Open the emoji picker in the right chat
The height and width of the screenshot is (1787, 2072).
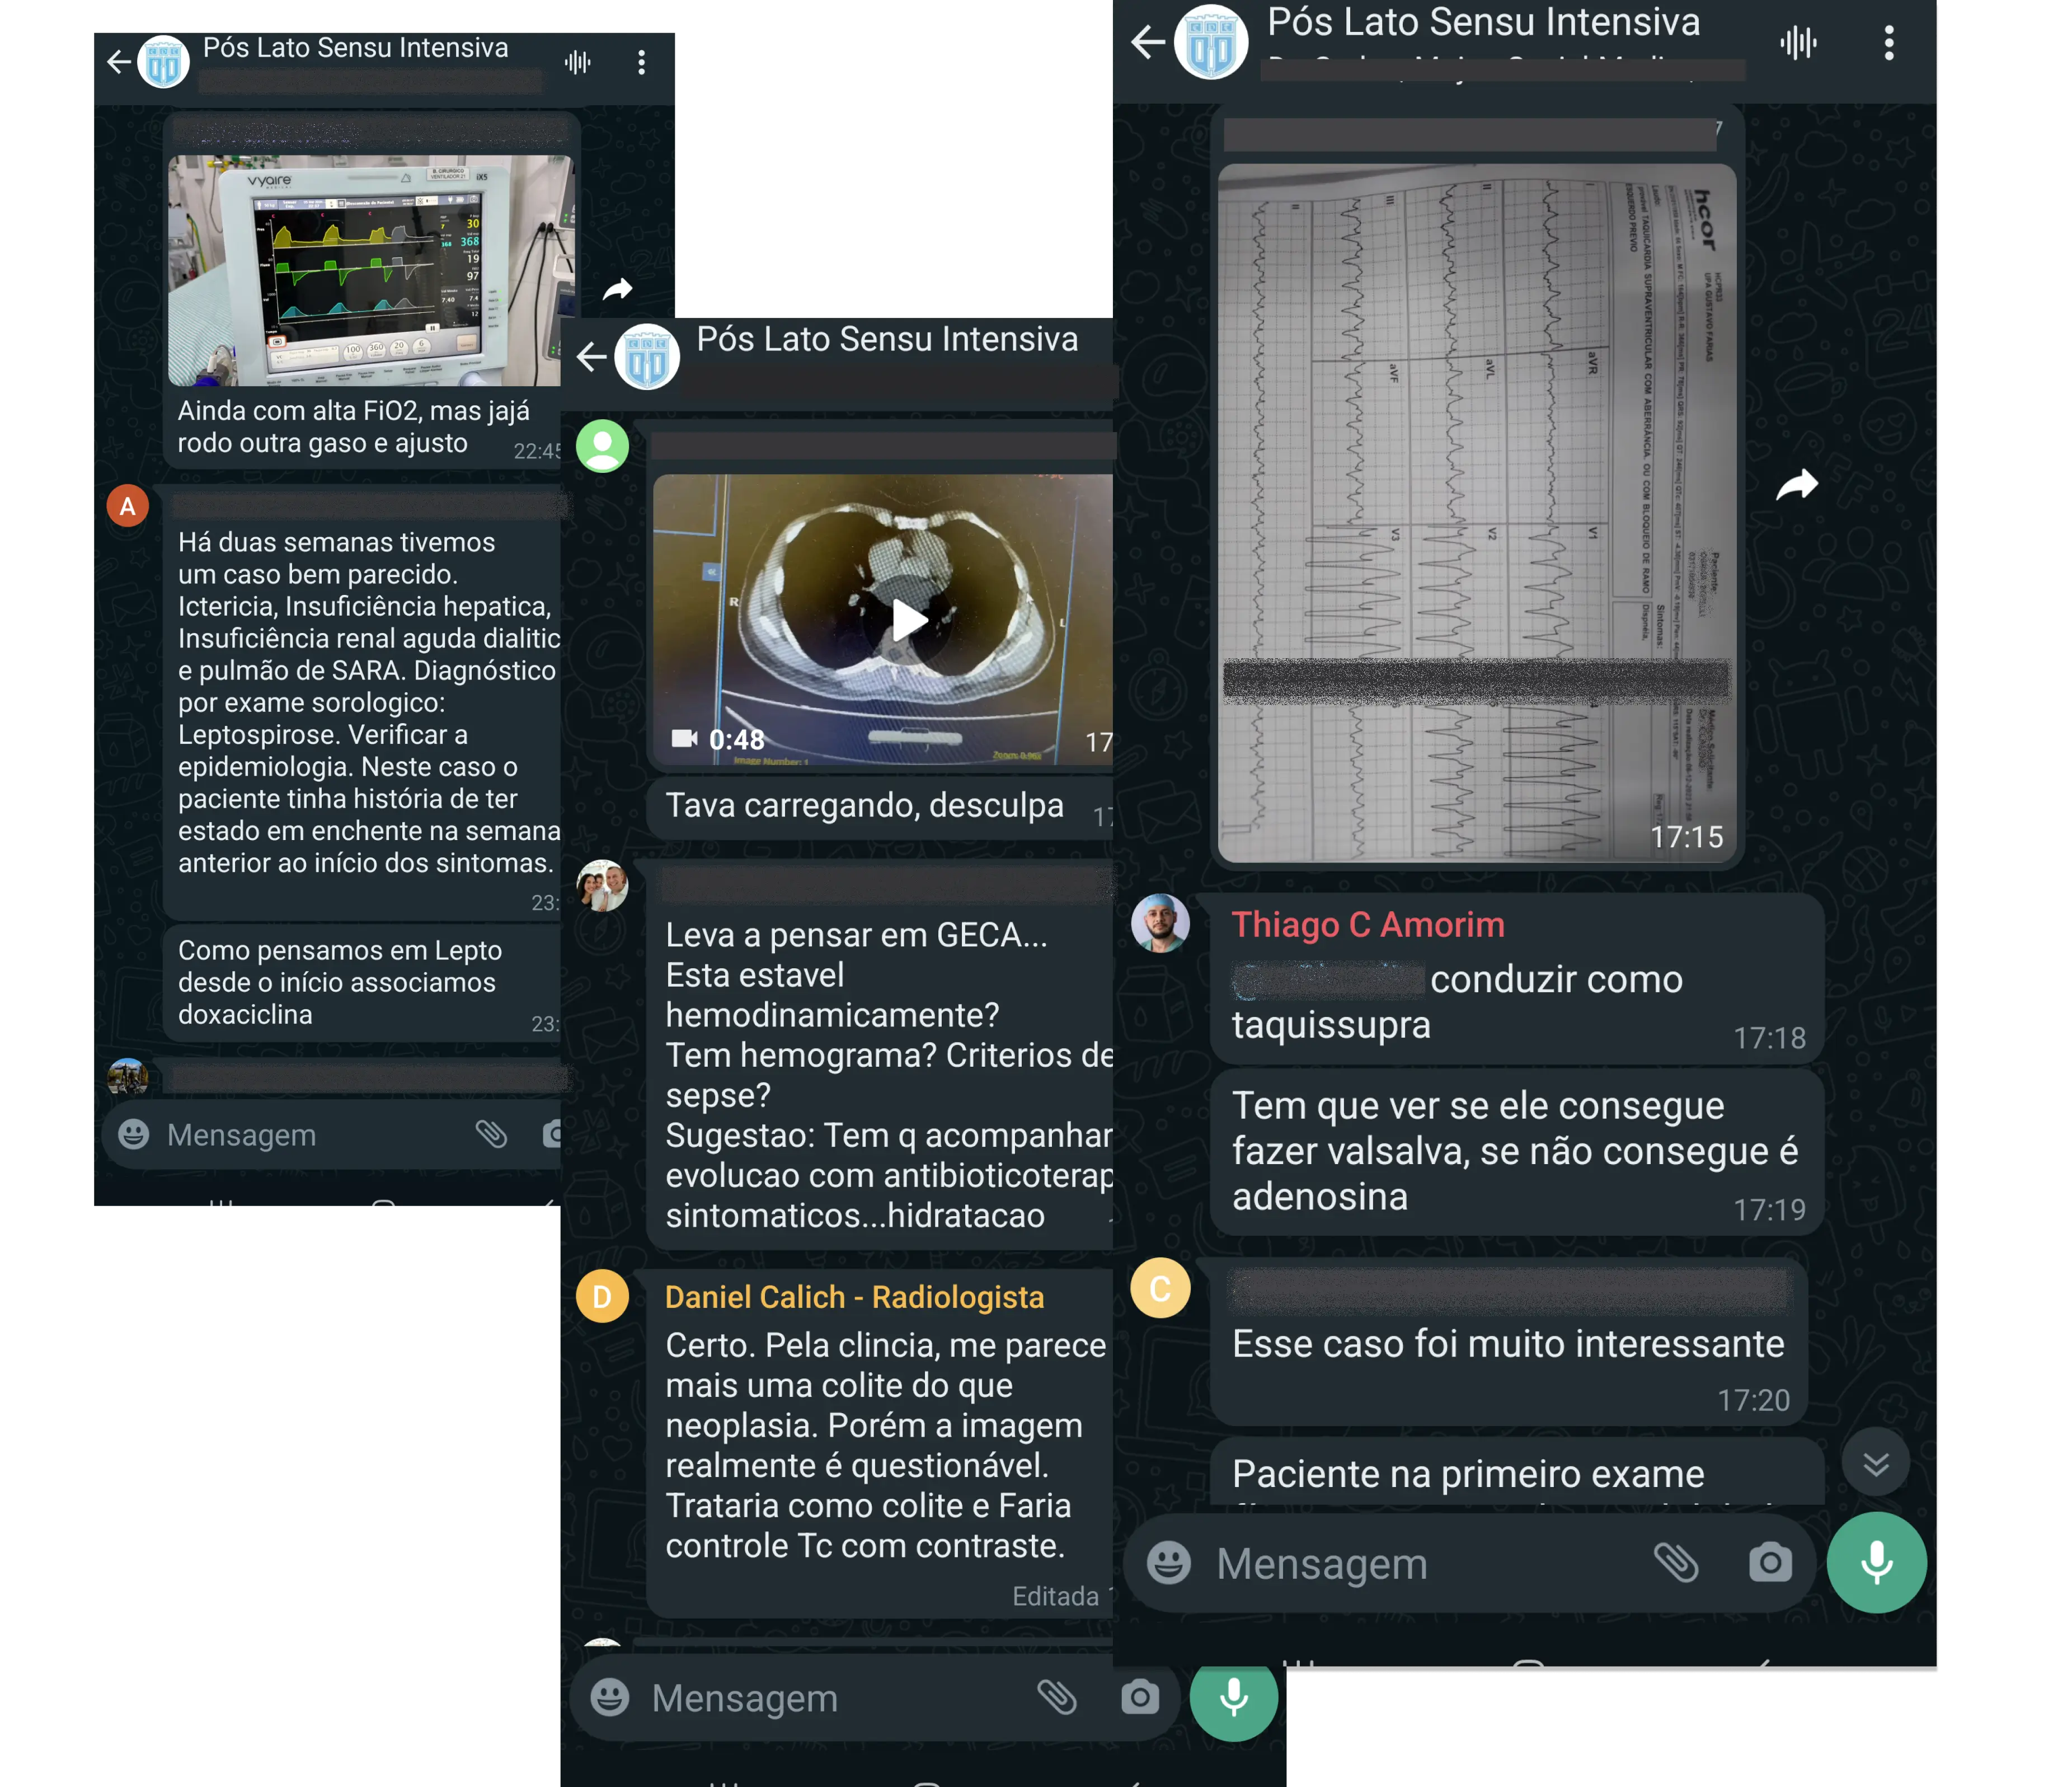(1168, 1562)
